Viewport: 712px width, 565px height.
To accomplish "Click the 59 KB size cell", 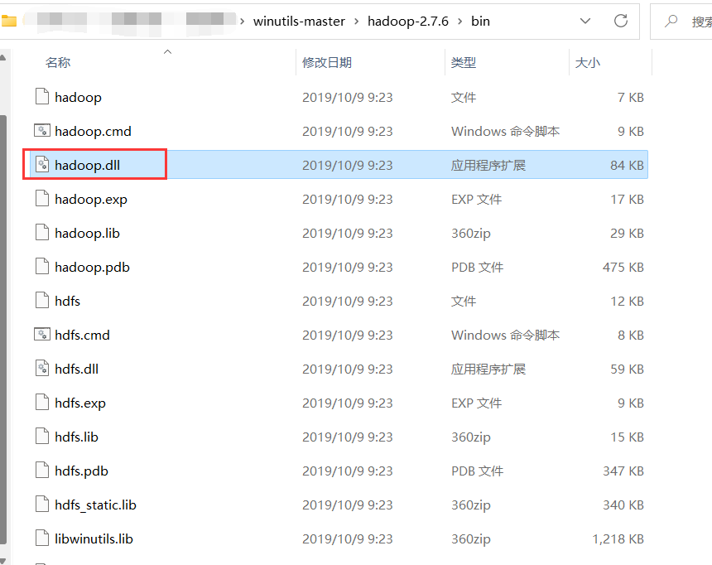I will click(x=627, y=369).
